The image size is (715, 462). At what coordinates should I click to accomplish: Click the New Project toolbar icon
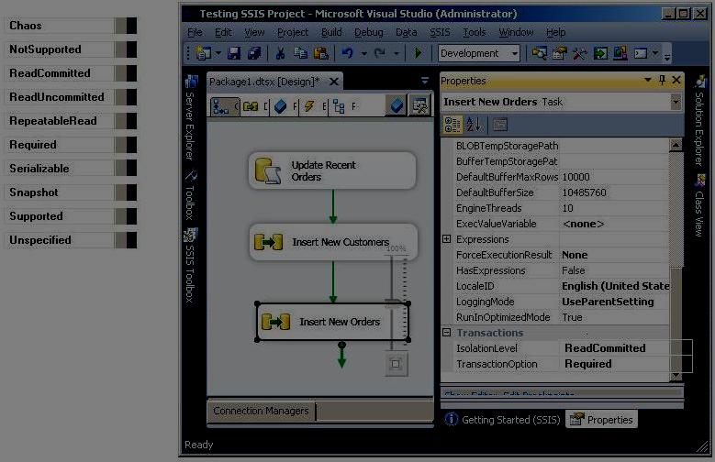click(203, 54)
